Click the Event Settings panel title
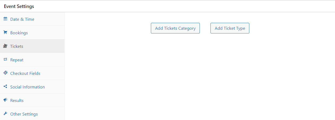335x120 pixels. (19, 6)
